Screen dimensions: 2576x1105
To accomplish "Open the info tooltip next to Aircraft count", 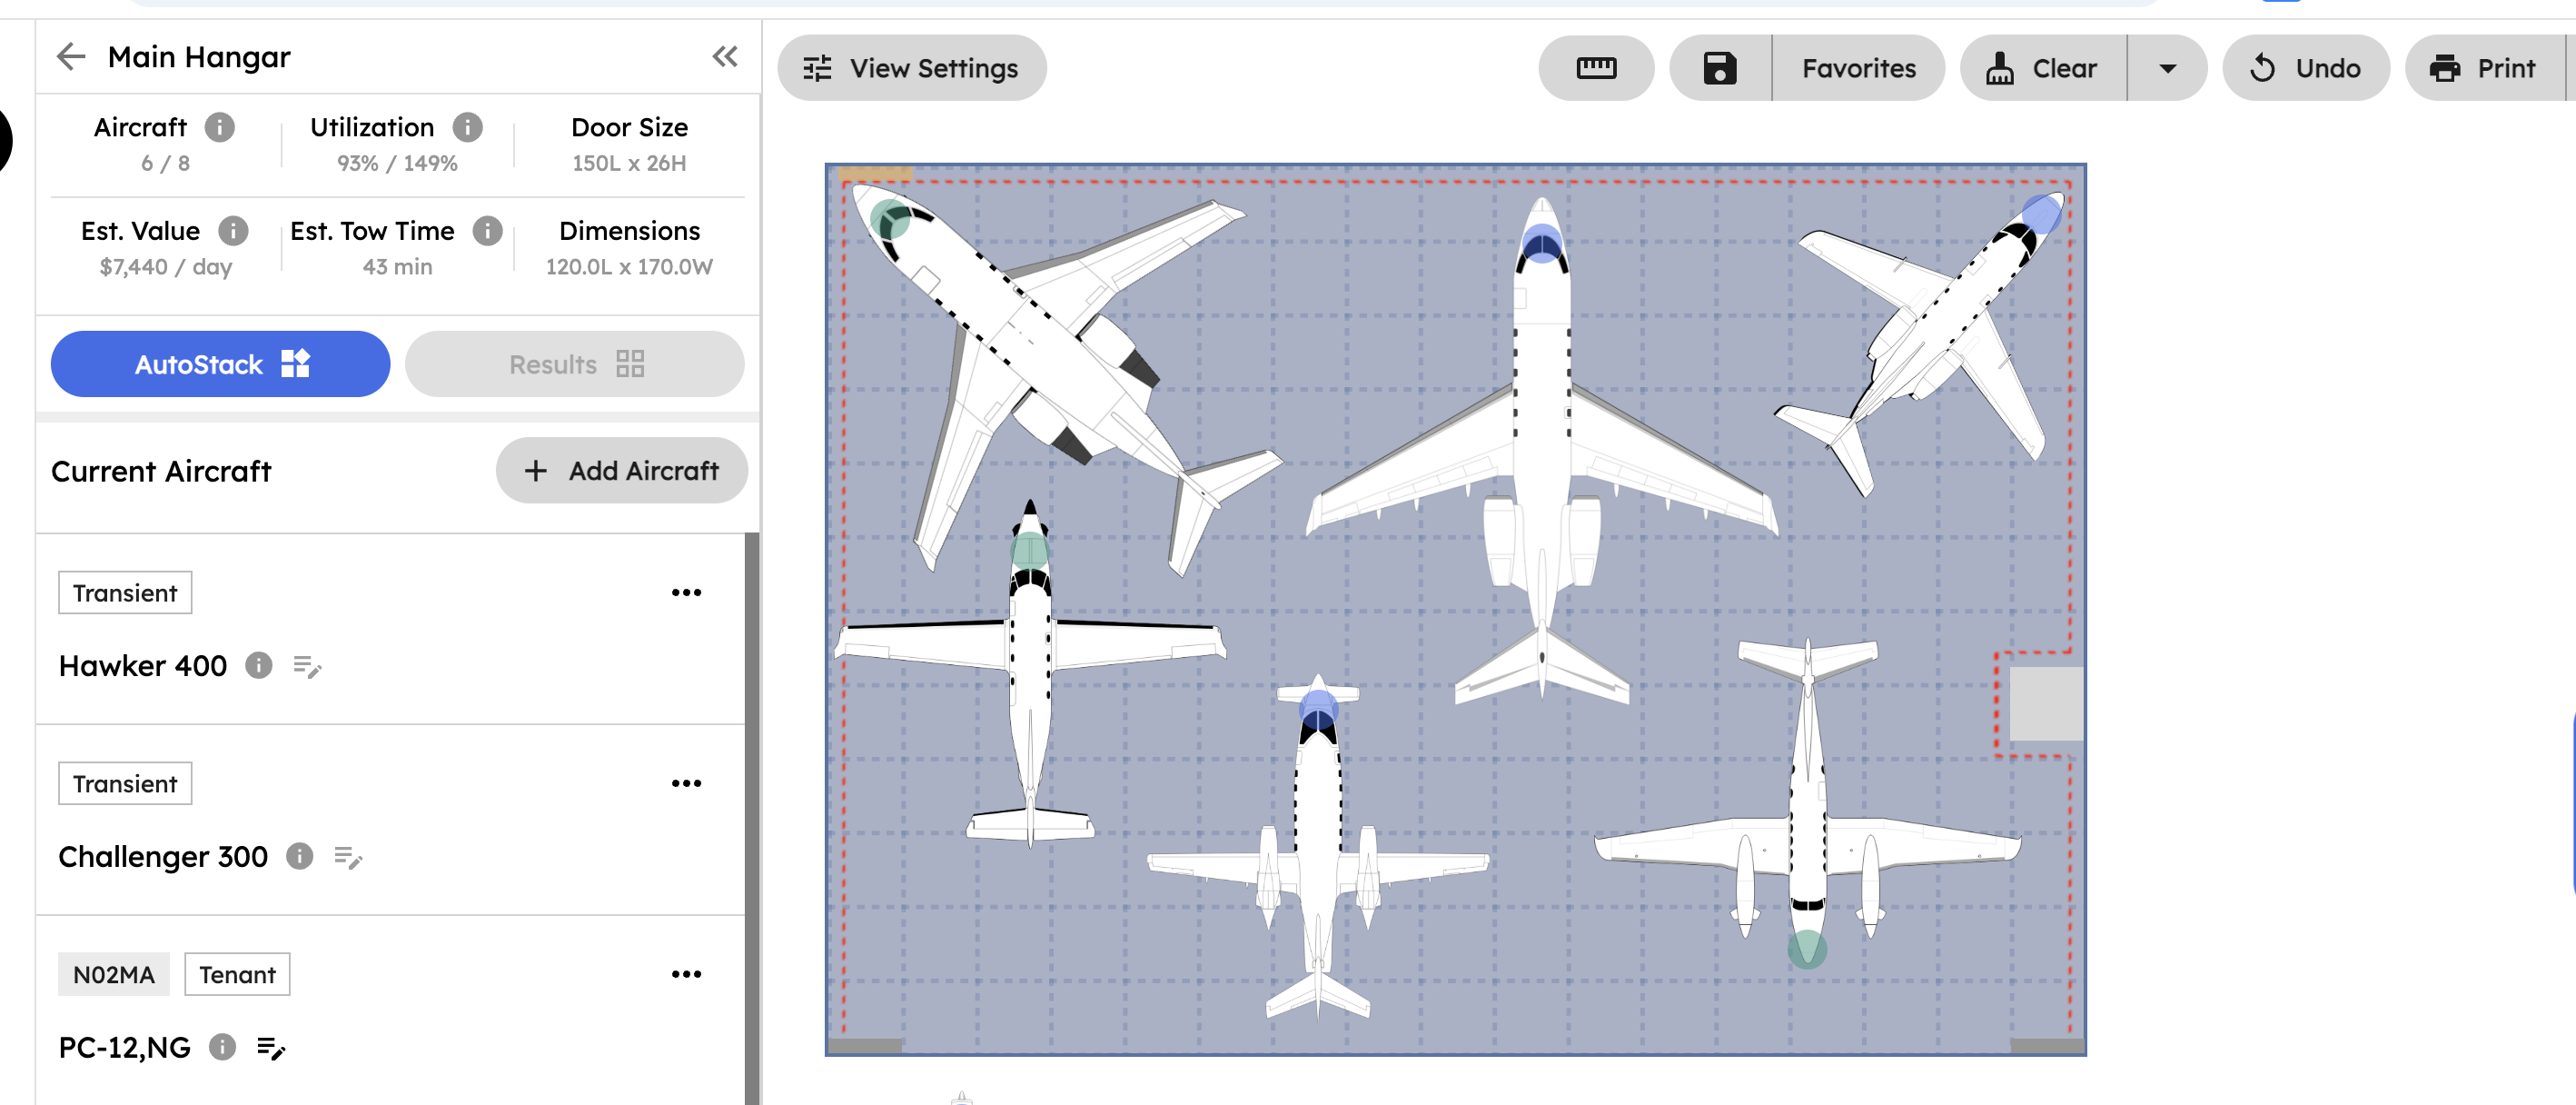I will 220,127.
